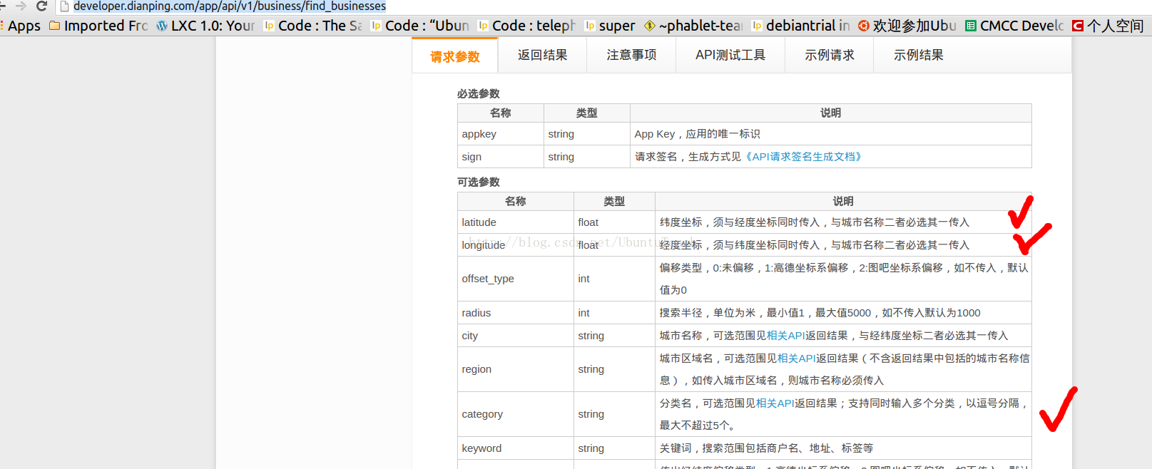Open the 'Code : teleph' Launchpad bookmark
The height and width of the screenshot is (469, 1152).
(x=526, y=26)
